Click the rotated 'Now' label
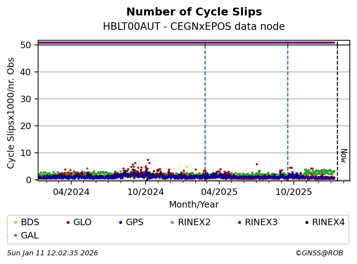Image resolution: width=357 pixels, height=264 pixels. click(x=344, y=155)
